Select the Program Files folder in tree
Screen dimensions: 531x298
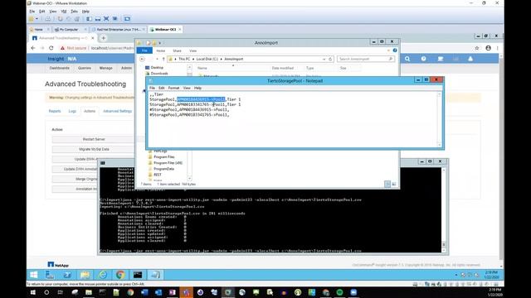coord(164,156)
